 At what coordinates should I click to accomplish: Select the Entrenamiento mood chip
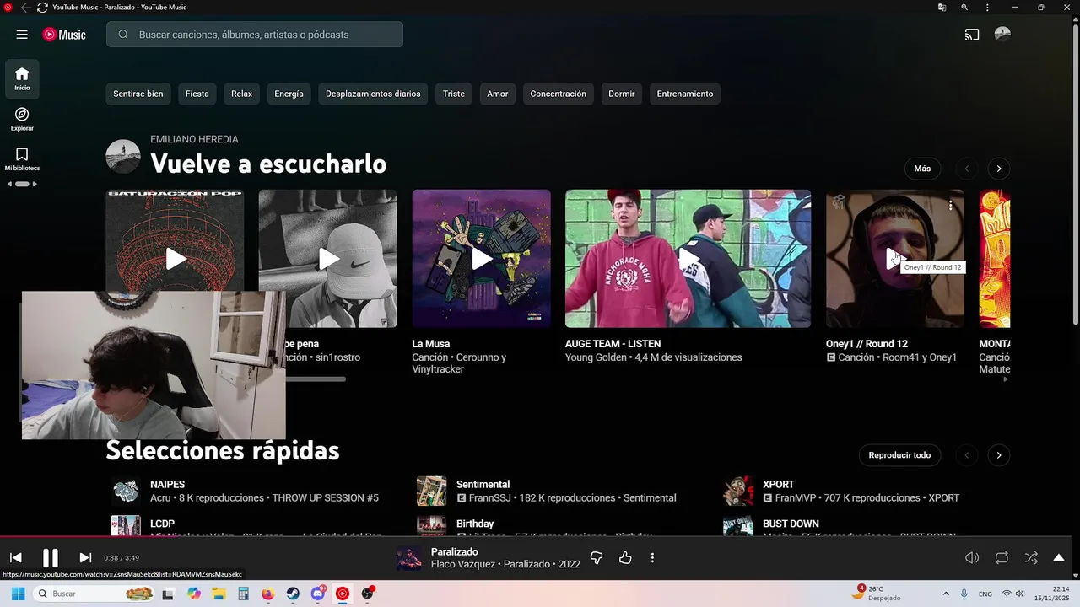(x=685, y=94)
